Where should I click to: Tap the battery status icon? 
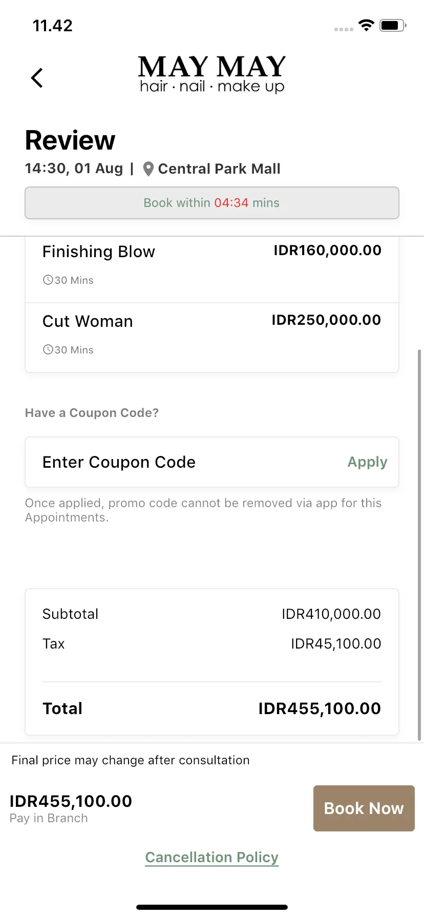(393, 25)
